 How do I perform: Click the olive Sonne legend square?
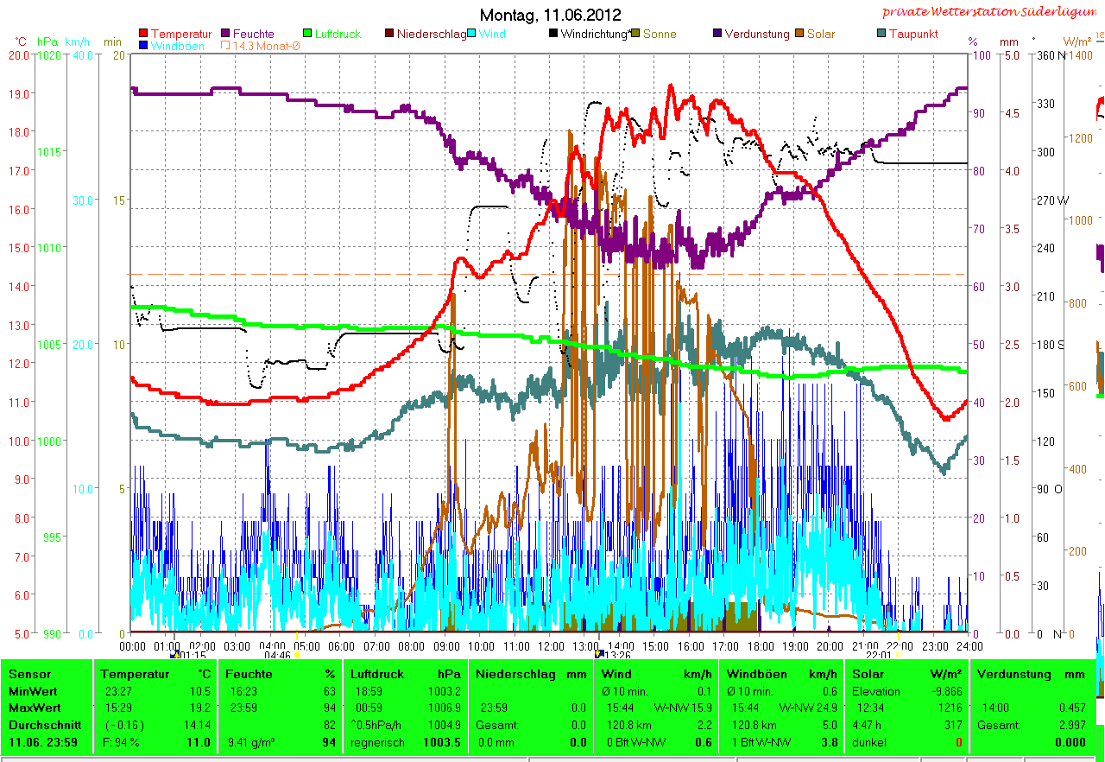tap(635, 35)
